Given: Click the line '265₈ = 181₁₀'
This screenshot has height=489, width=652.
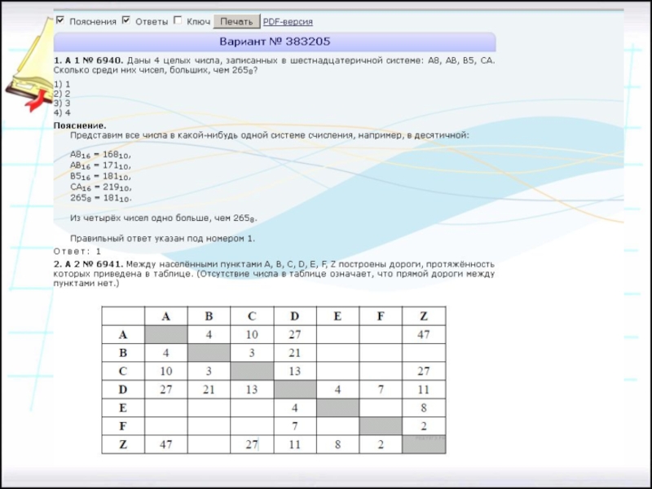Looking at the screenshot, I should tap(100, 198).
